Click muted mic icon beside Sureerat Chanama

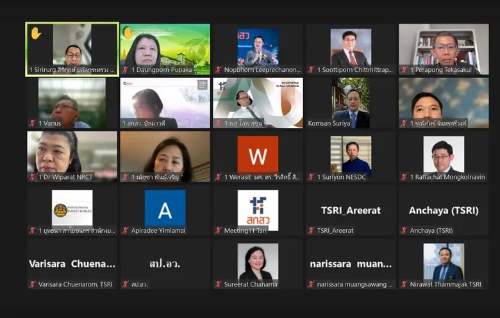219,284
